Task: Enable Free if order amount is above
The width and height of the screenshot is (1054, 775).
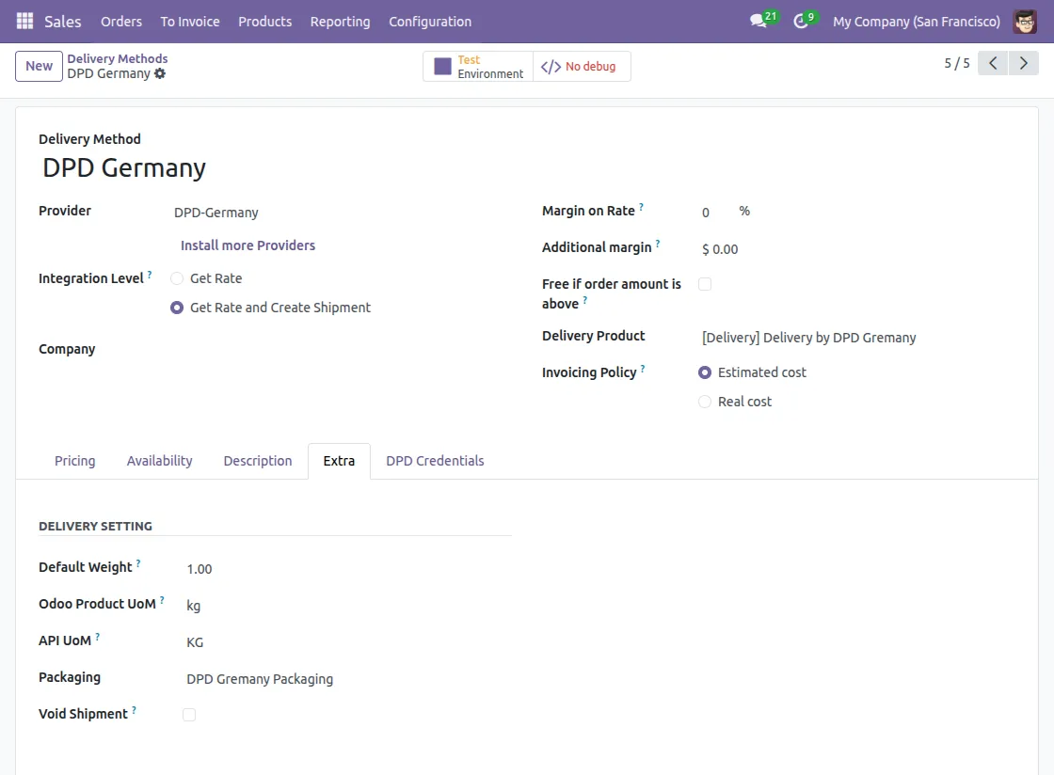Action: 705,284
